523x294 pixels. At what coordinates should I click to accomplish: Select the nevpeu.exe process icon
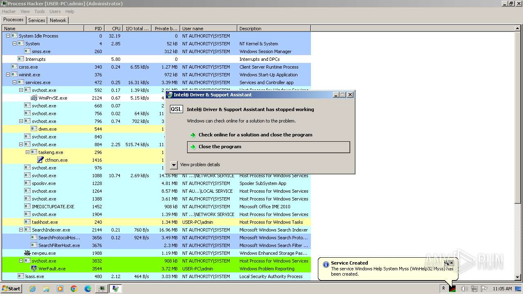point(27,253)
